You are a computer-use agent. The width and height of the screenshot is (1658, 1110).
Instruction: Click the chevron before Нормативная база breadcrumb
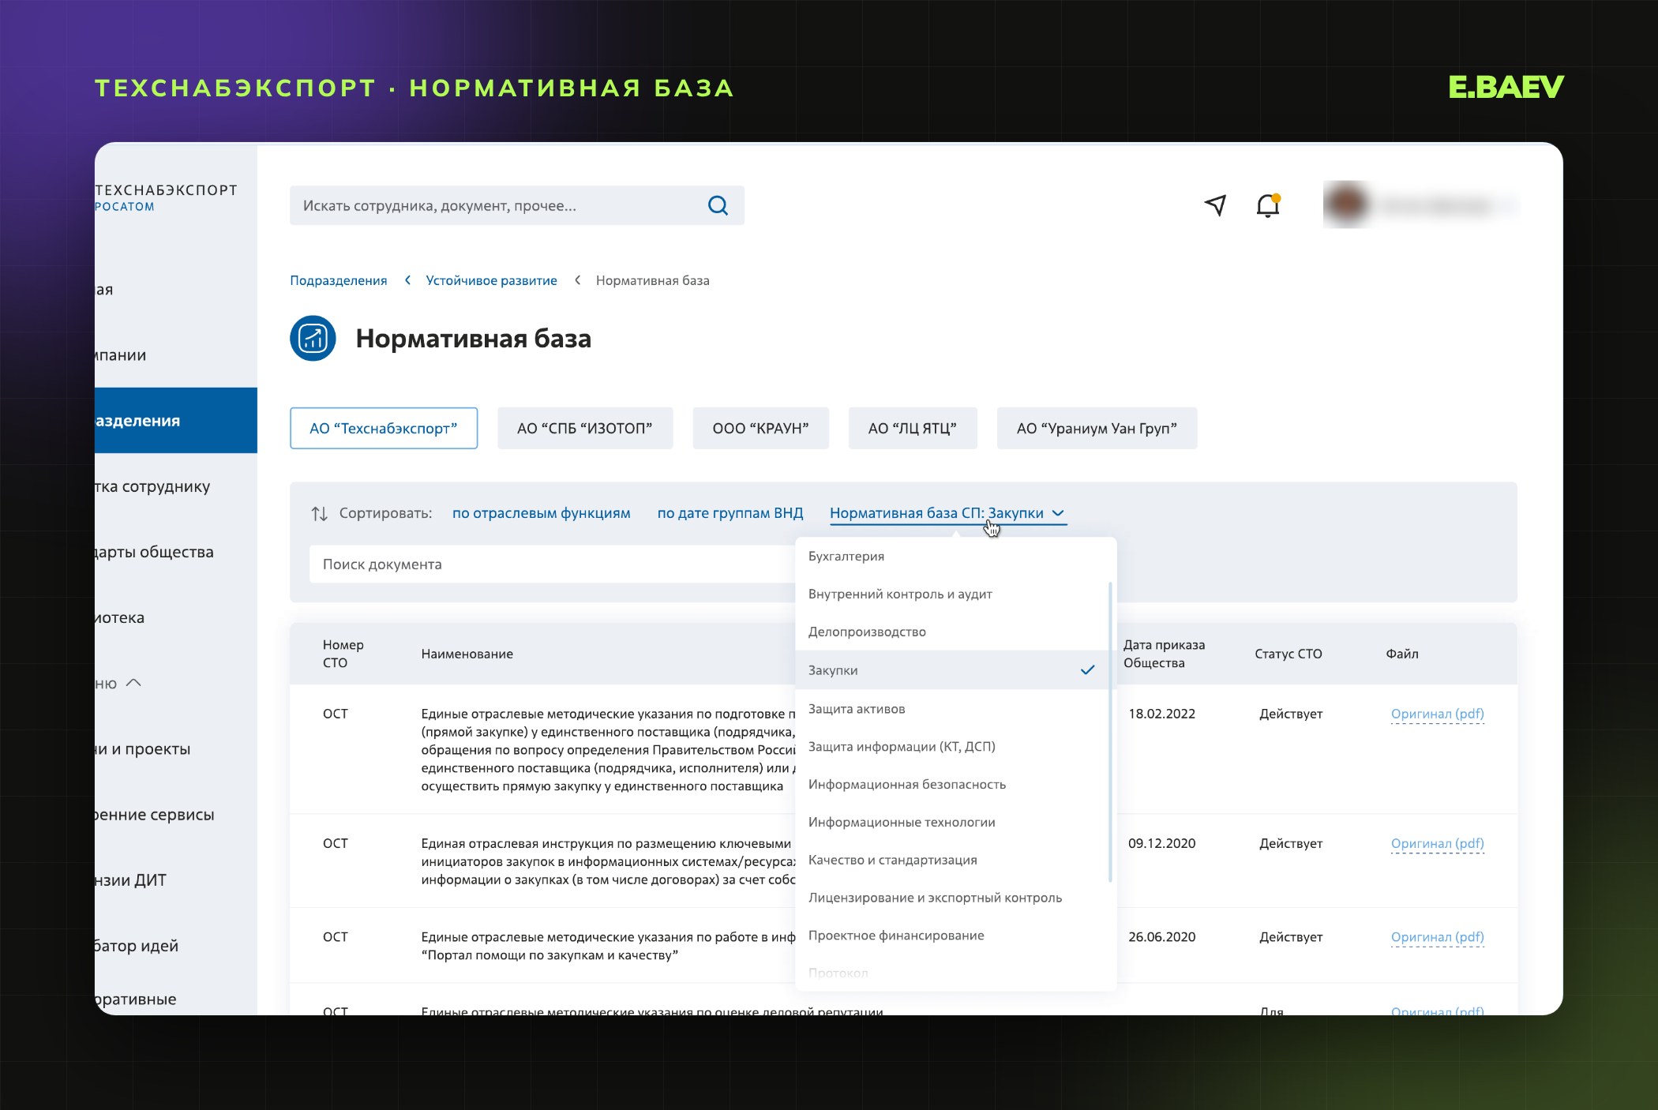tap(577, 280)
